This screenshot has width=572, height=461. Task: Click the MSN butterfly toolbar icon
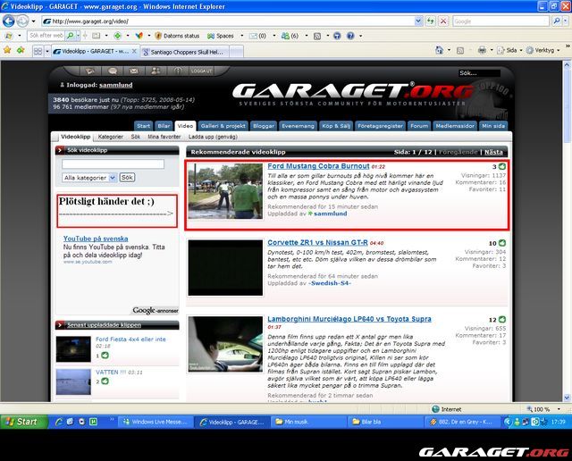(x=139, y=36)
